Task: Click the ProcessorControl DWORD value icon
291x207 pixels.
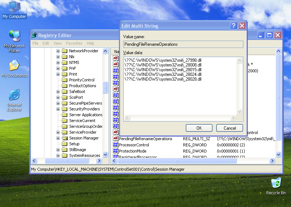Action: [x=115, y=145]
